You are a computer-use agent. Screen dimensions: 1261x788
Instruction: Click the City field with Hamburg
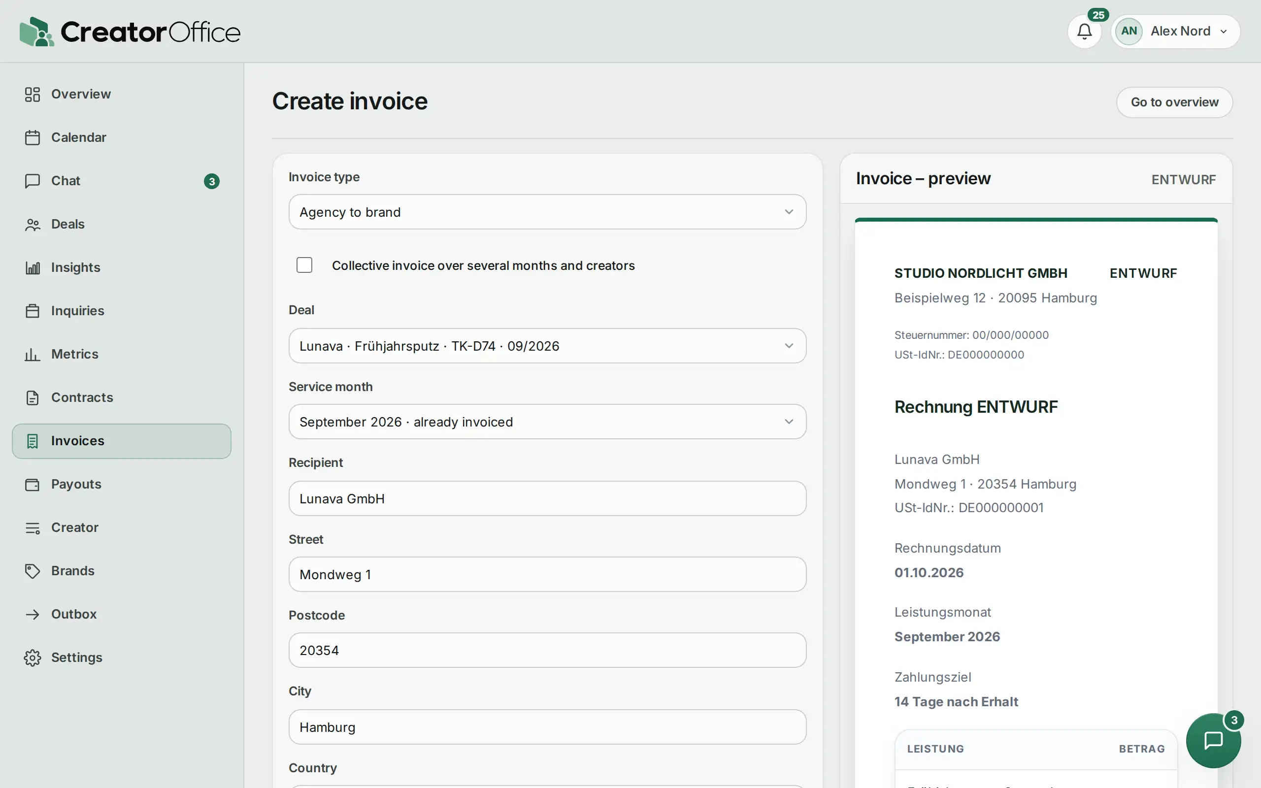click(x=547, y=727)
